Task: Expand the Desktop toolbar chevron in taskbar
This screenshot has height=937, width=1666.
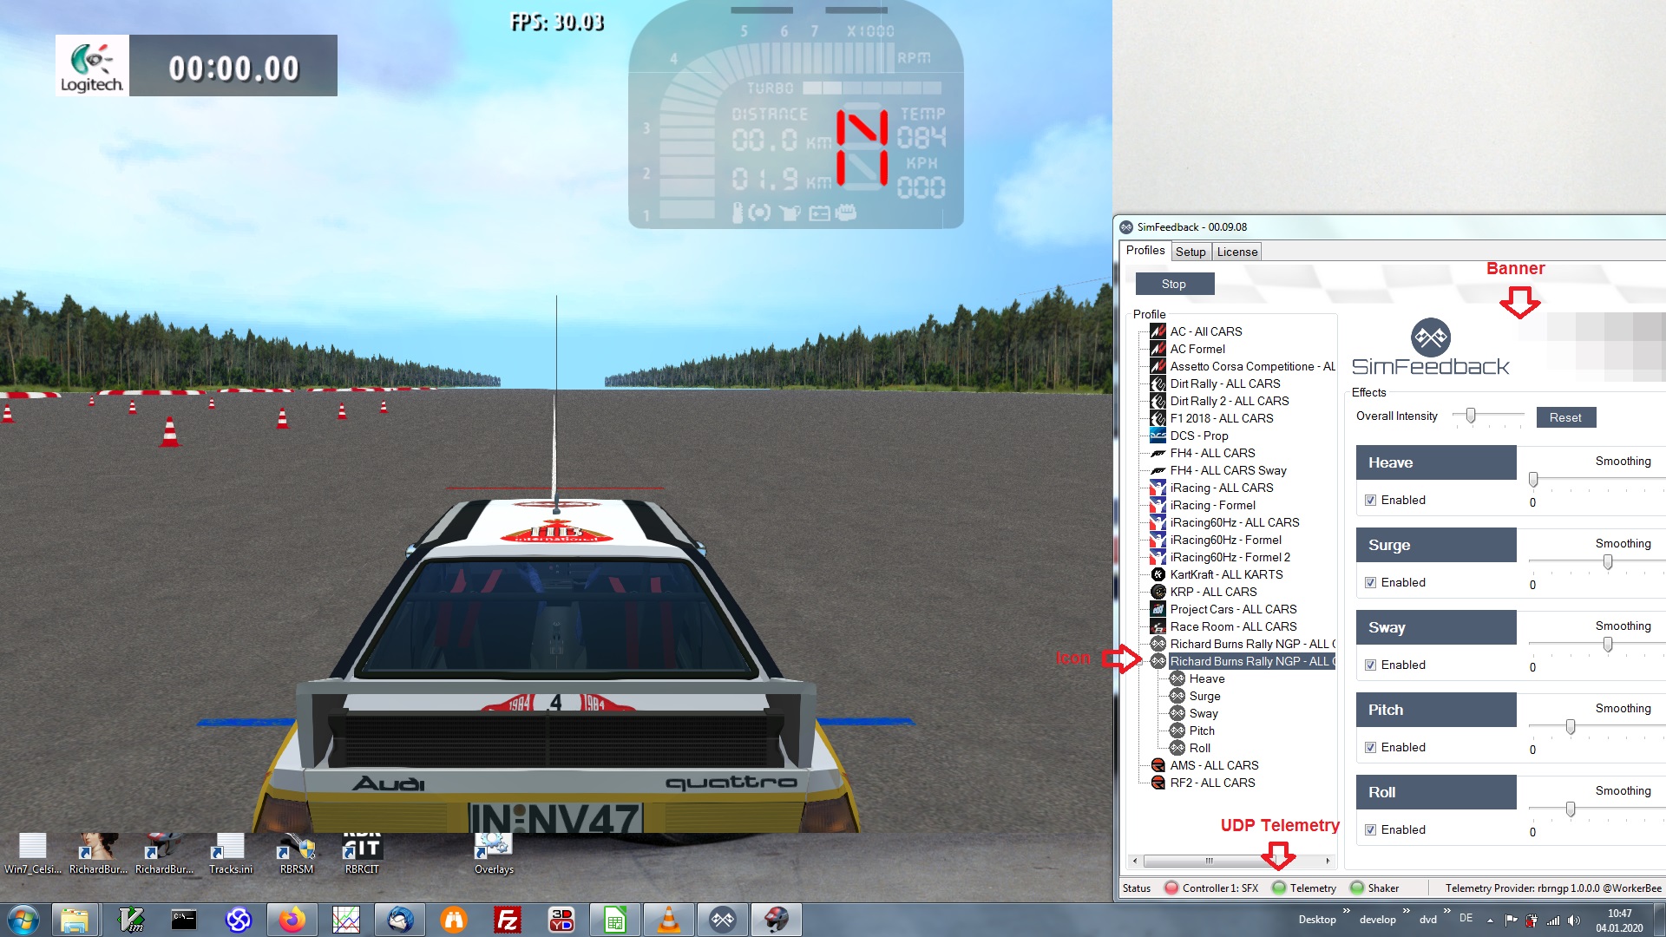Action: pyautogui.click(x=1346, y=911)
